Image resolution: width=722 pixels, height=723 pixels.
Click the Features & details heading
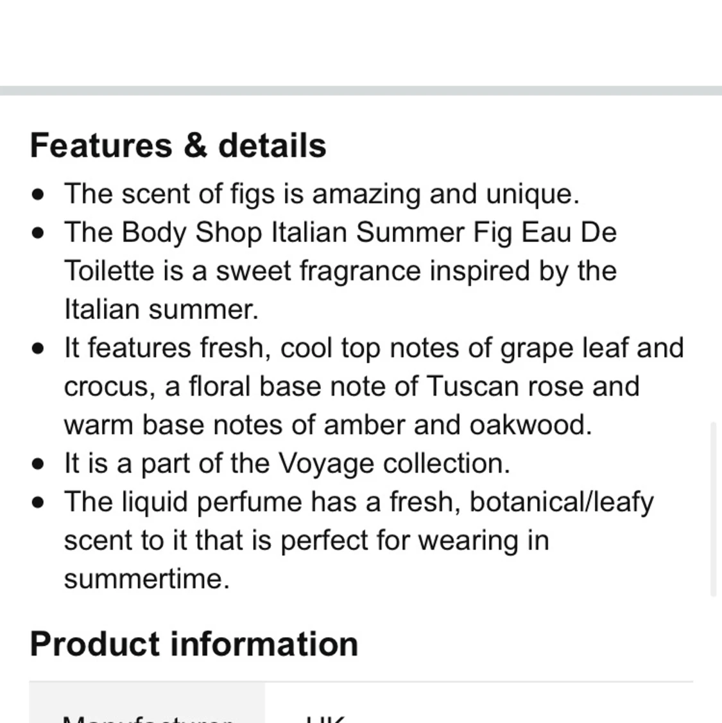coord(178,145)
